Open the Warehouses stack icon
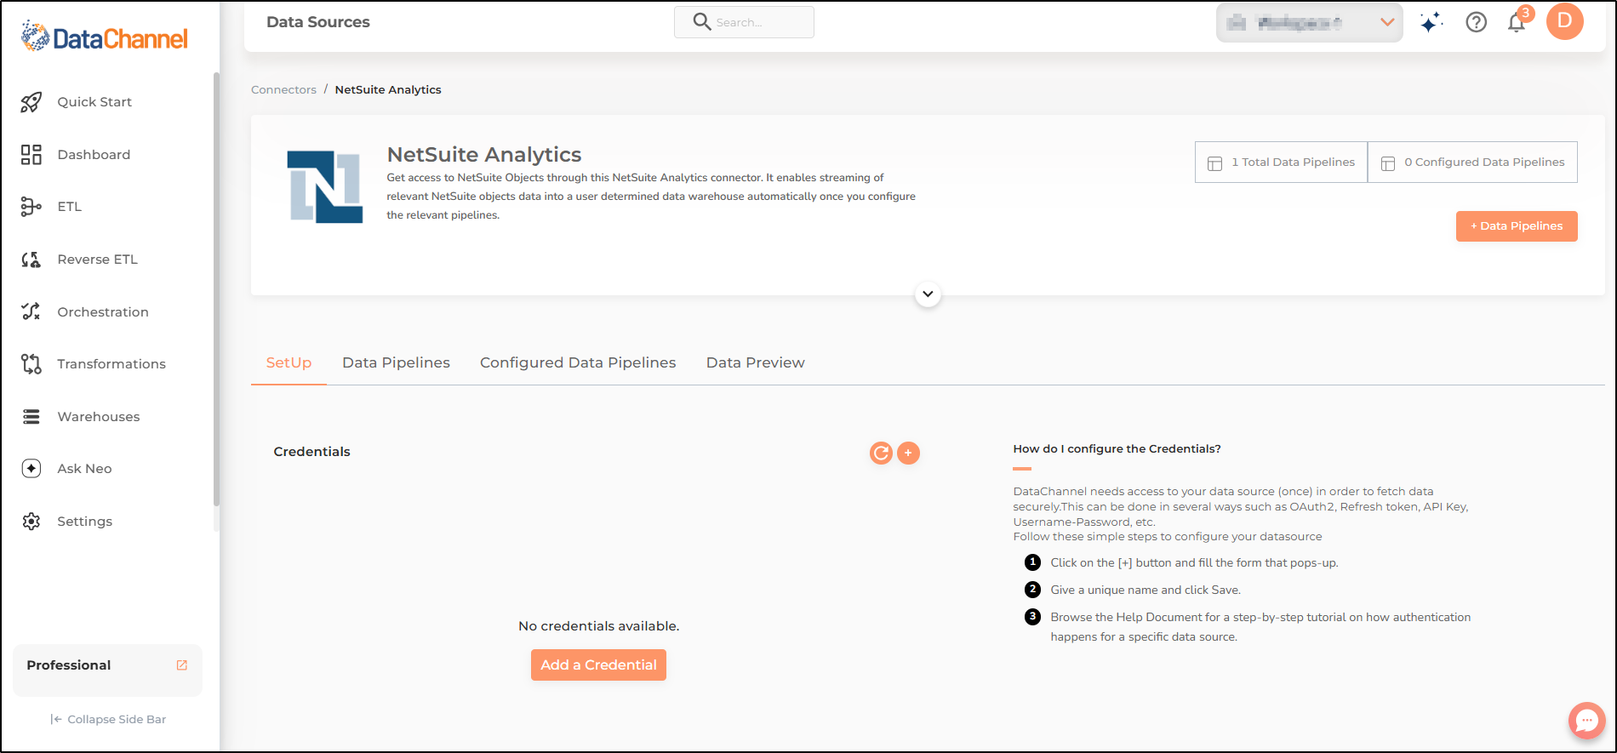This screenshot has width=1617, height=753. coord(31,417)
